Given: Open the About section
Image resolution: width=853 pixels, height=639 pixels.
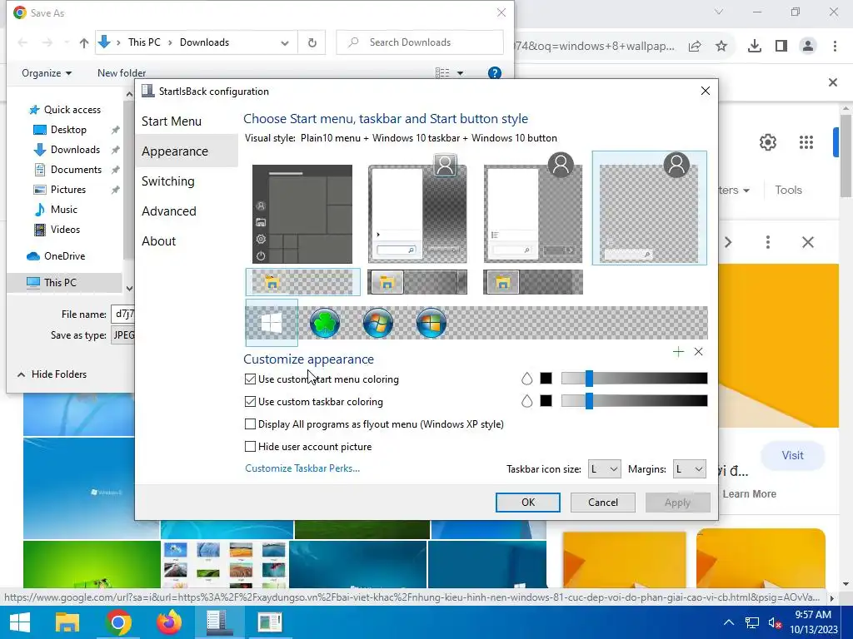Looking at the screenshot, I should [159, 240].
